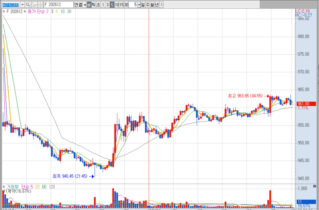Click the magnifier symbol search icon

coord(28,4)
